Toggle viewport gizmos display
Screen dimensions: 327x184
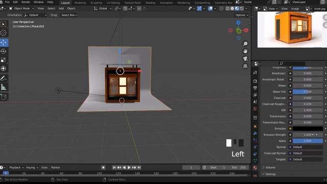point(199,9)
